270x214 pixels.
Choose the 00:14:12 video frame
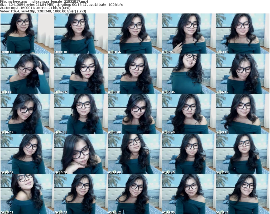[x=135, y=194]
